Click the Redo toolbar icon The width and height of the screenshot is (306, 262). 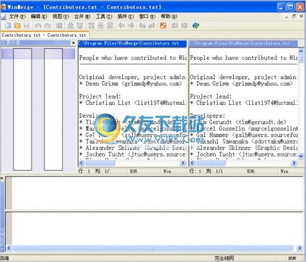(48, 26)
